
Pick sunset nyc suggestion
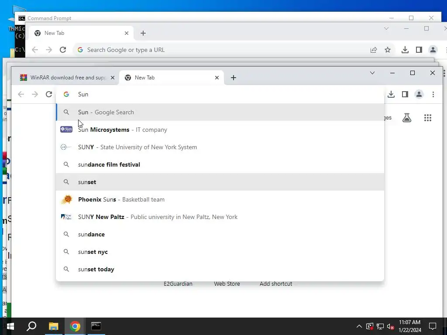click(220, 252)
